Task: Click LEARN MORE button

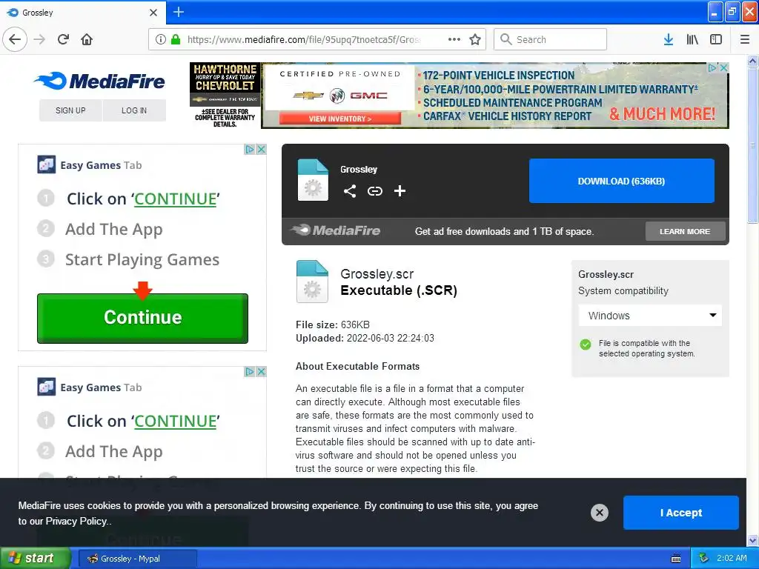Action: click(x=685, y=231)
